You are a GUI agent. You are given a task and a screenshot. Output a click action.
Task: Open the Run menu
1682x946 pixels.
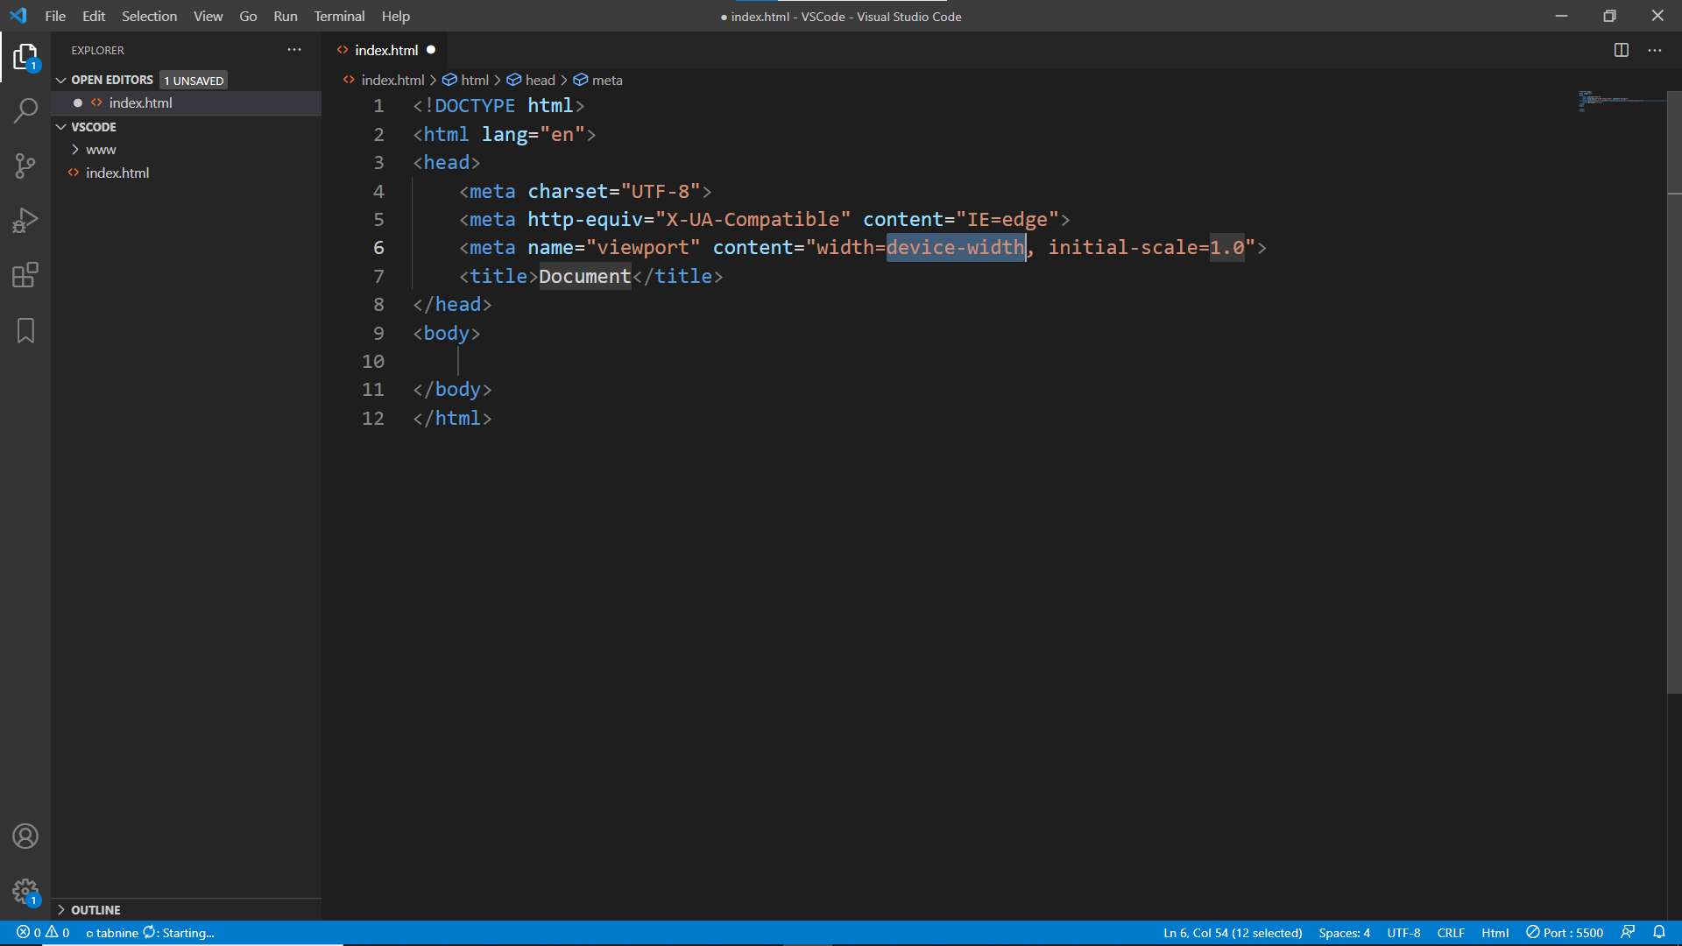[x=285, y=16]
